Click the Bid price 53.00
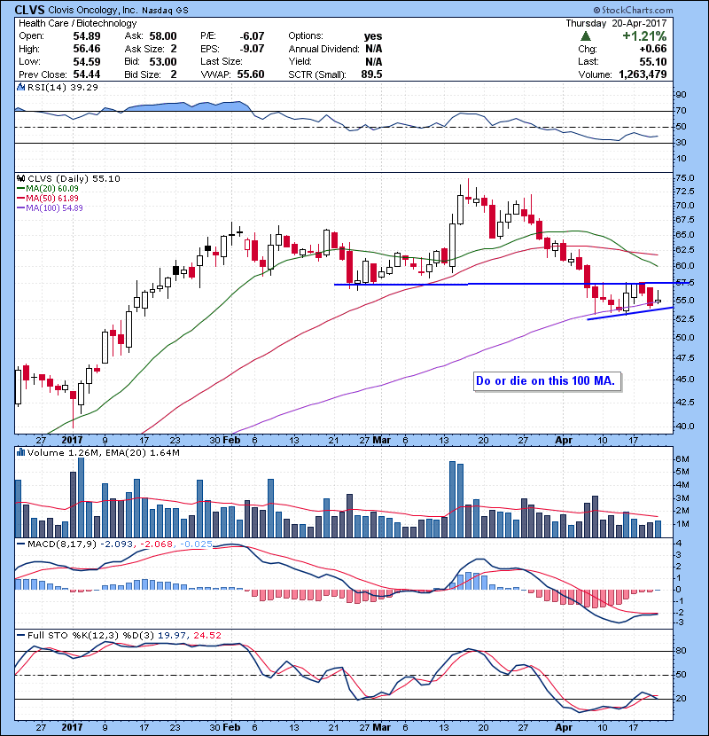 163,61
